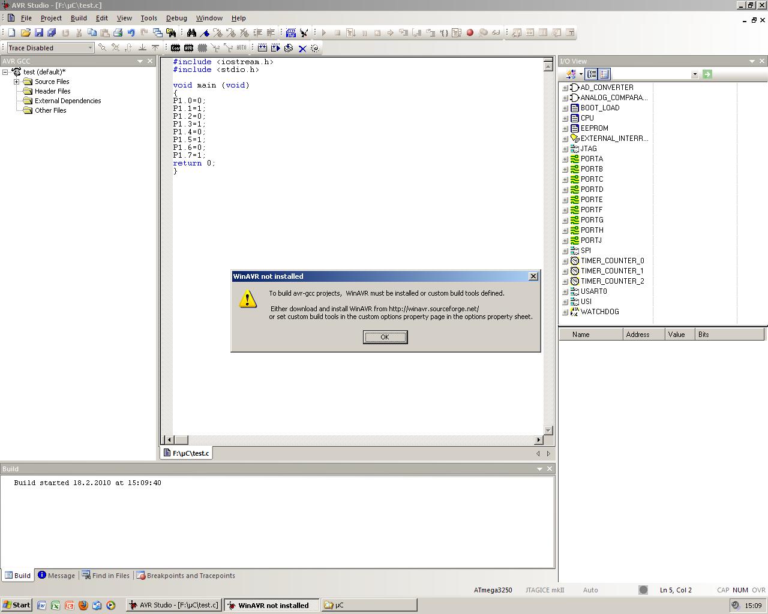The image size is (768, 614).
Task: Expand the EEPROM node
Action: [565, 128]
